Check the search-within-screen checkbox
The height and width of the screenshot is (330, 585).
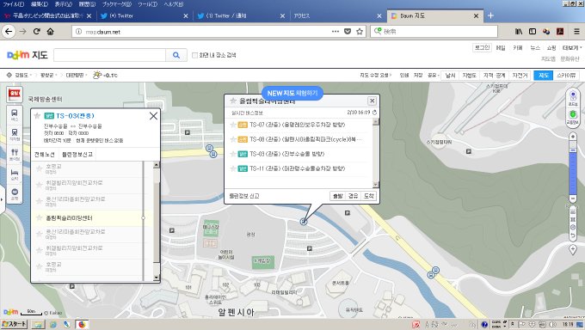coord(194,55)
